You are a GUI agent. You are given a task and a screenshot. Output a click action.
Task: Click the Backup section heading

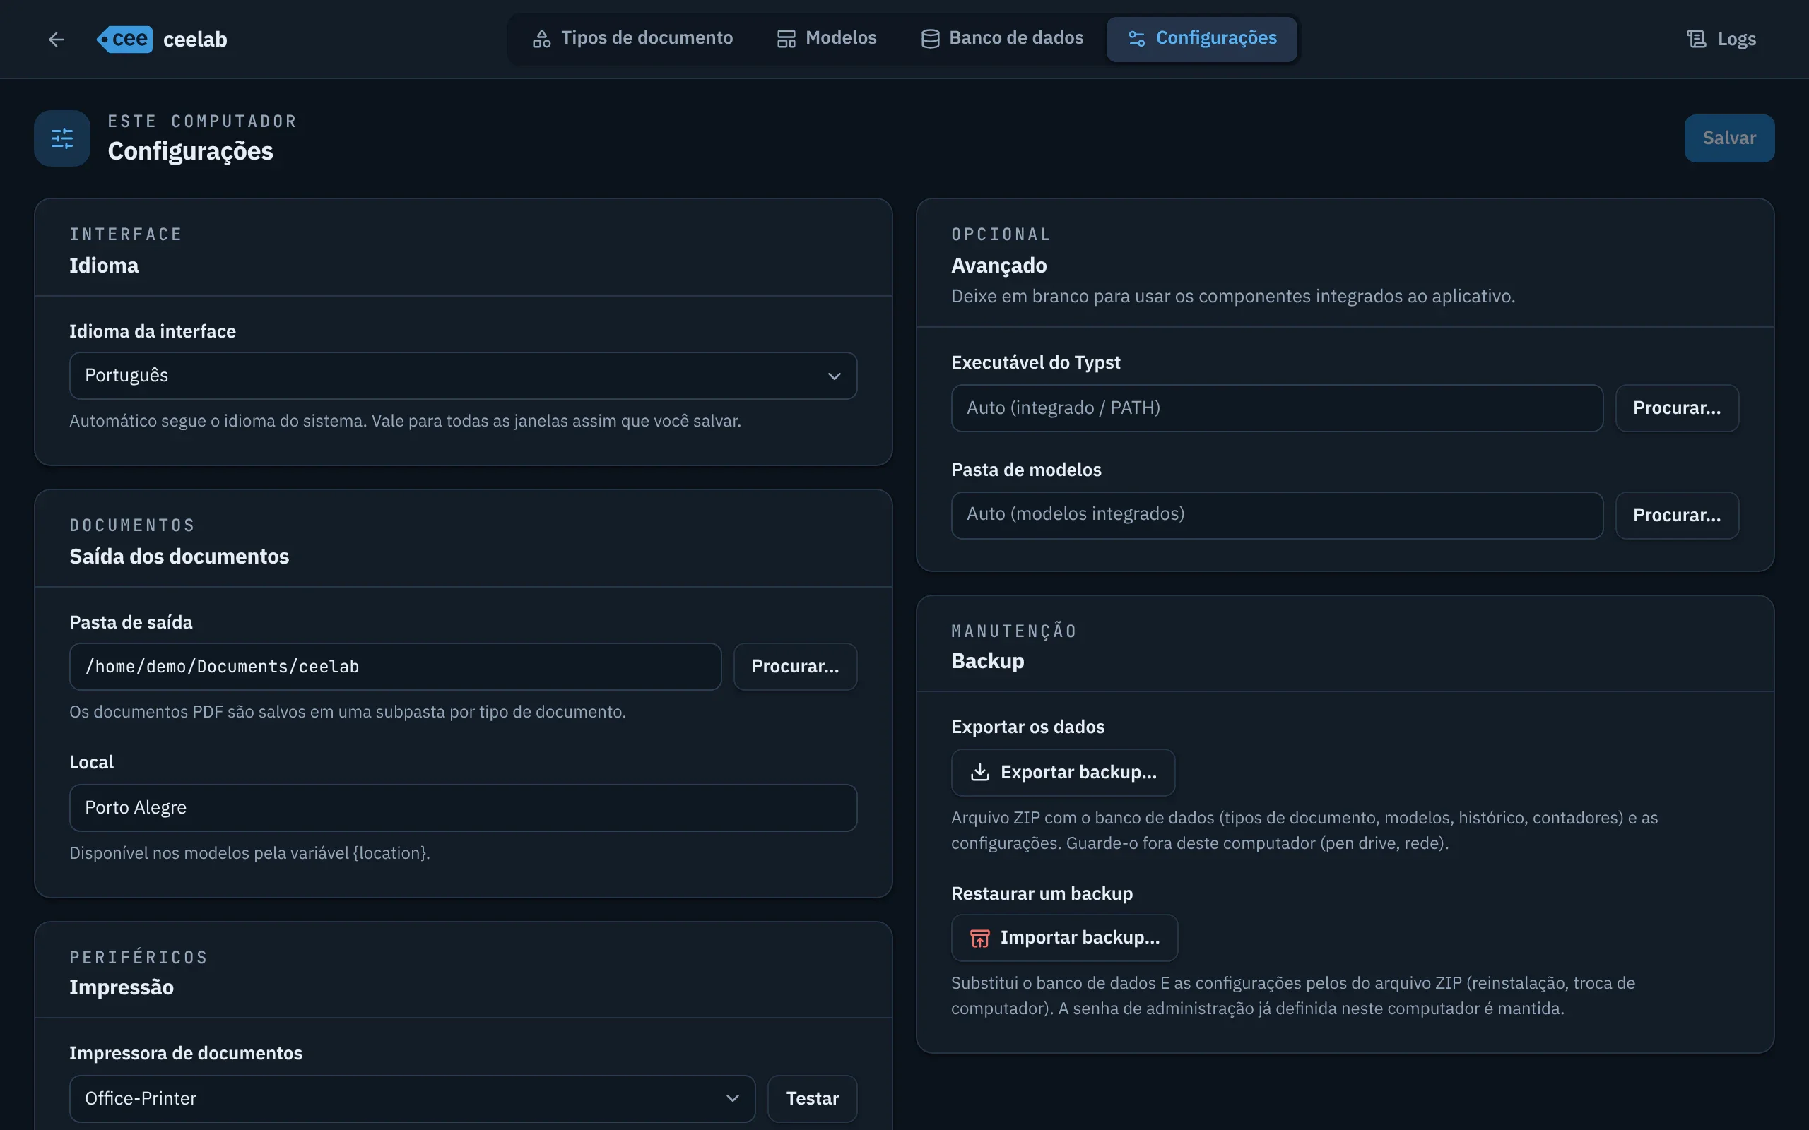(x=987, y=660)
